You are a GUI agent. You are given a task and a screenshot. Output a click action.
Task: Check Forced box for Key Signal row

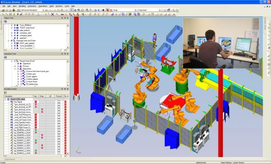point(59,102)
